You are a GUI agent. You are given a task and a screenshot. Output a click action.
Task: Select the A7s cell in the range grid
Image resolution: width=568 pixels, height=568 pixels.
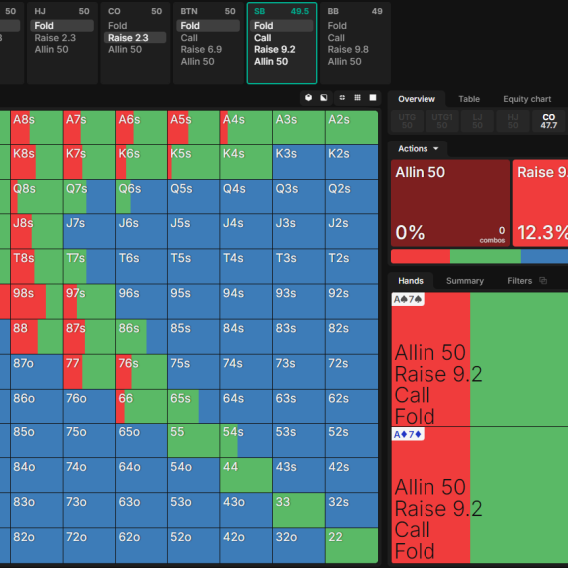point(89,128)
